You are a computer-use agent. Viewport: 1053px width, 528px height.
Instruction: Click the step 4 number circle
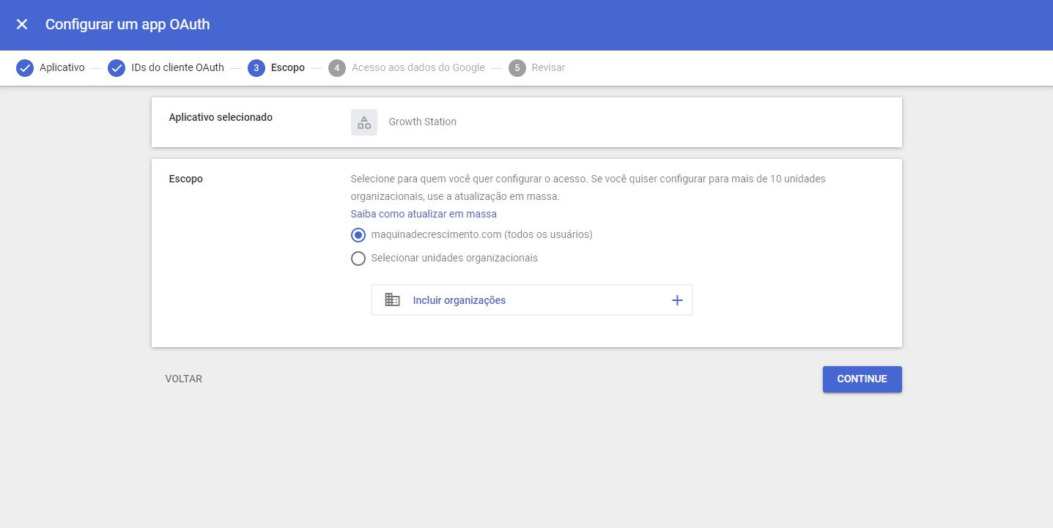[337, 68]
